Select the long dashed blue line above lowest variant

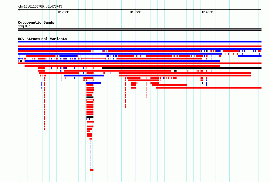point(90,154)
